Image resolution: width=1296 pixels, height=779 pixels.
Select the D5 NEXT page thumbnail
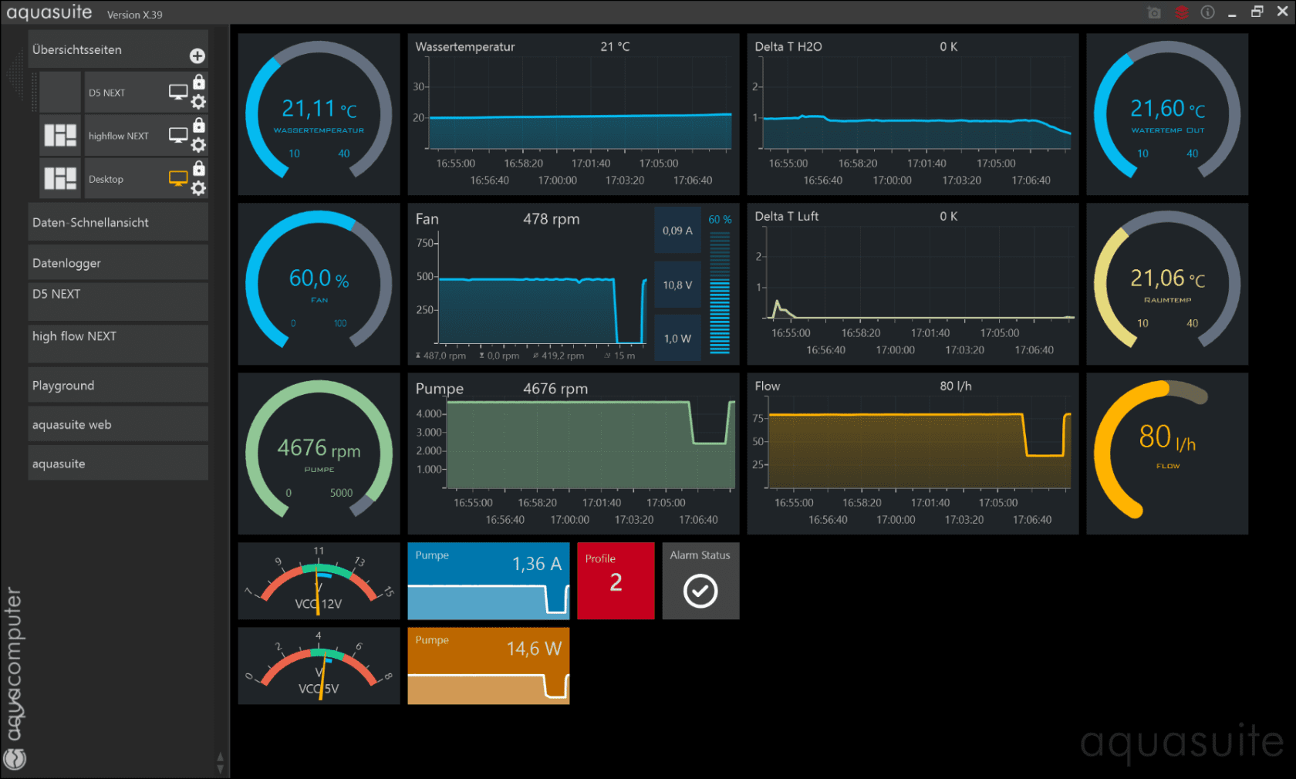pos(60,92)
